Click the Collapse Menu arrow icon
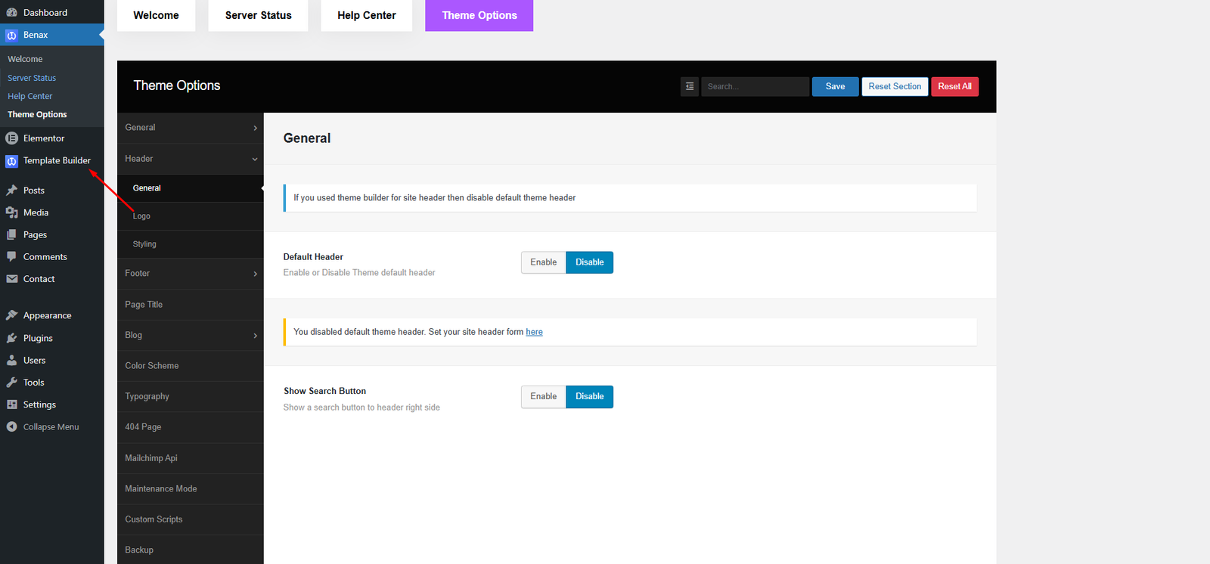 (x=11, y=427)
